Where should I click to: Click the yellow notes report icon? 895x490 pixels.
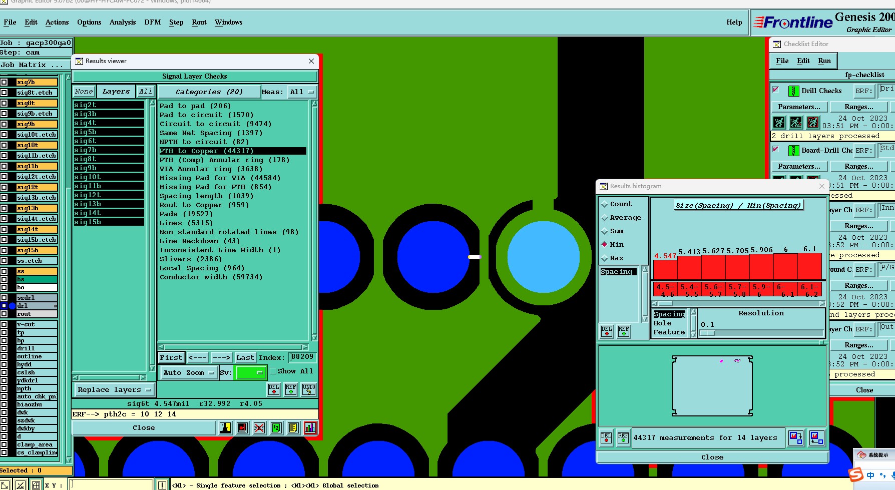click(x=293, y=428)
